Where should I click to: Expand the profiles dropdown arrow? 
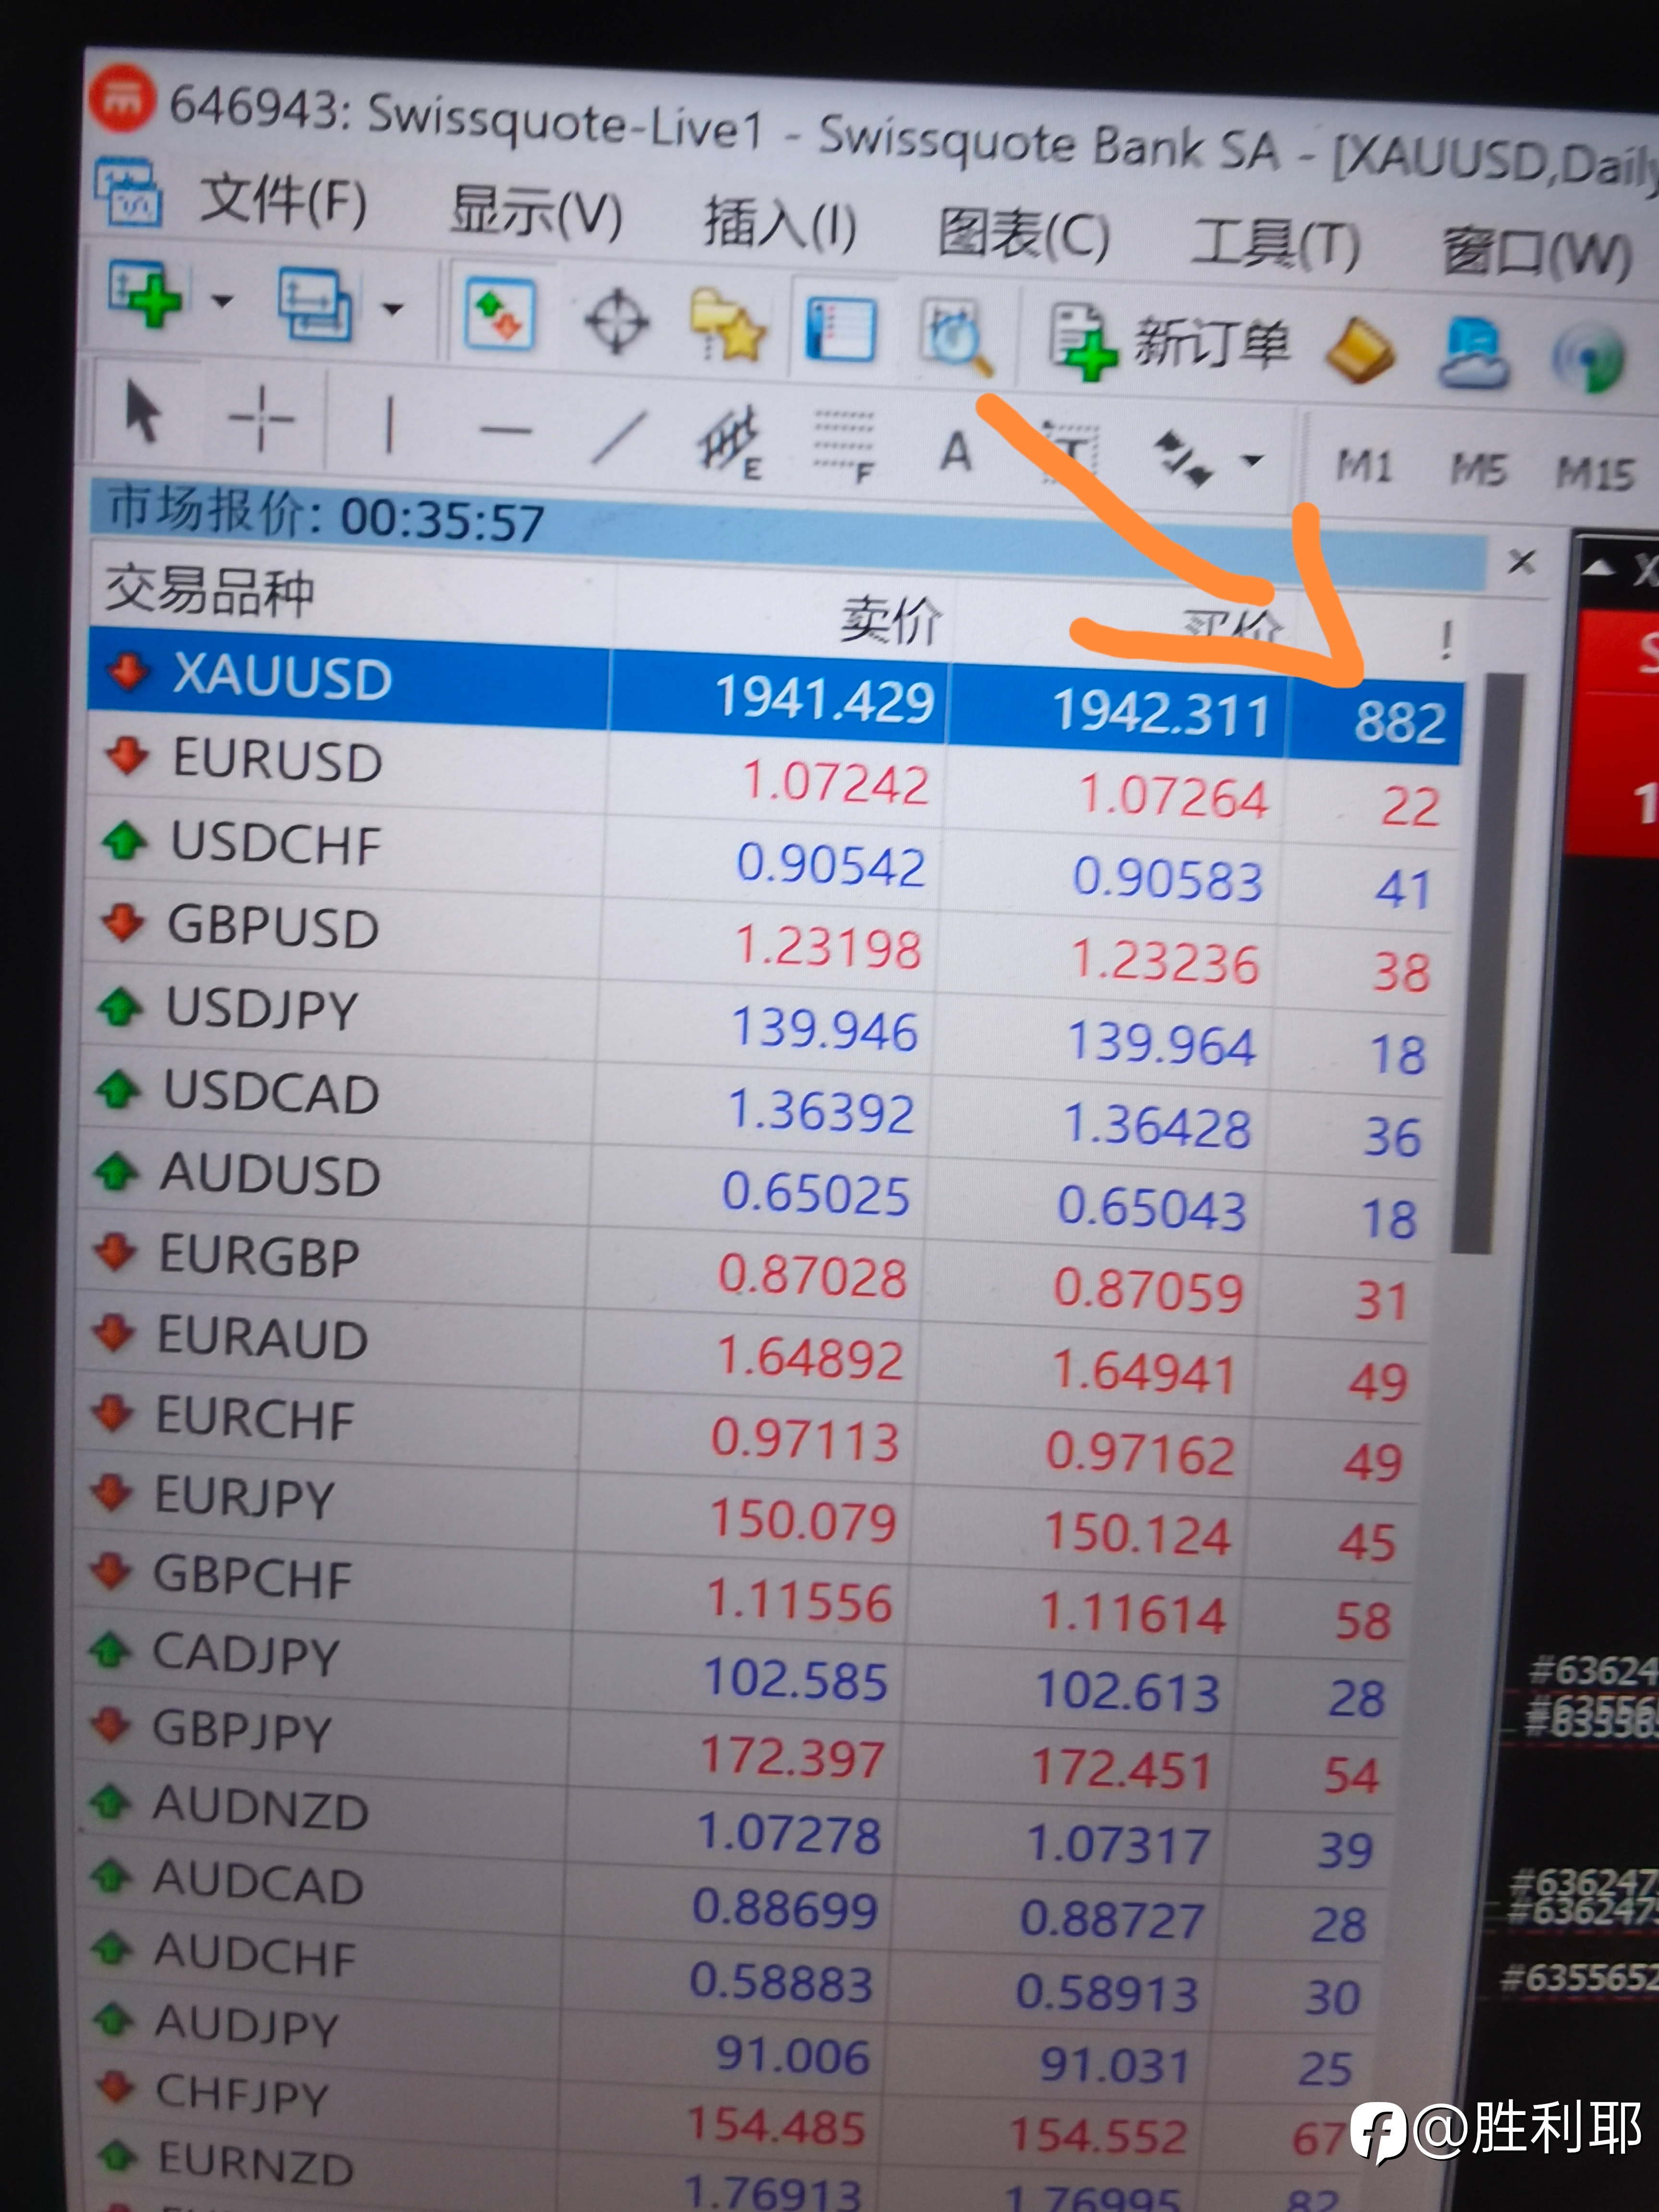(394, 309)
